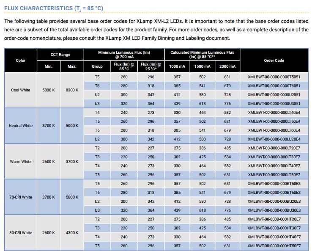Screen dimensions: 312x251
Task: Click order code XMLBWT-00-0000-000LT40E7
Action: [274, 166]
